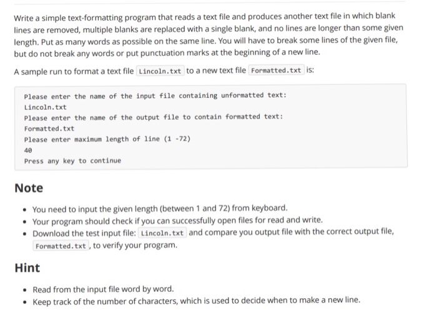The width and height of the screenshot is (437, 315).
Task: Click the opening paragraph starting 'Write a simple'
Action: (209, 34)
